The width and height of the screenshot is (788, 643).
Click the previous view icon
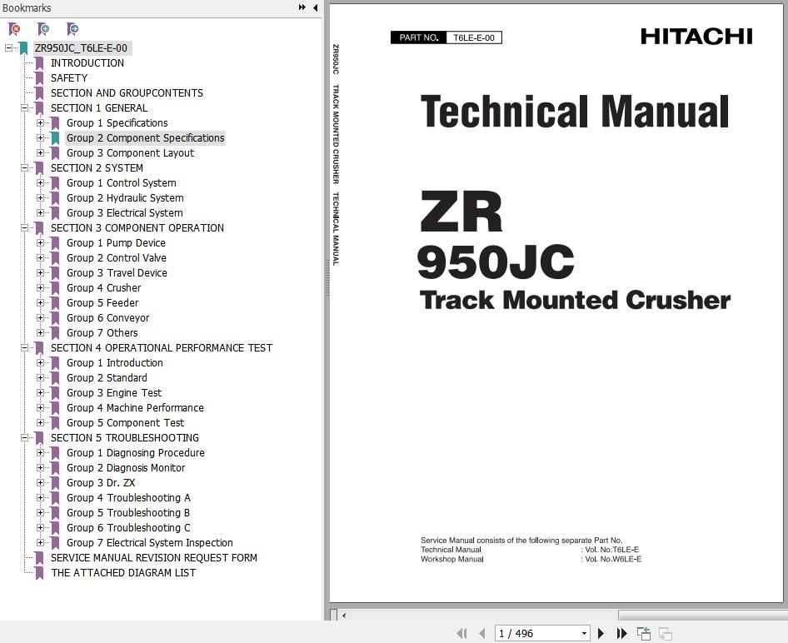pyautogui.click(x=644, y=634)
